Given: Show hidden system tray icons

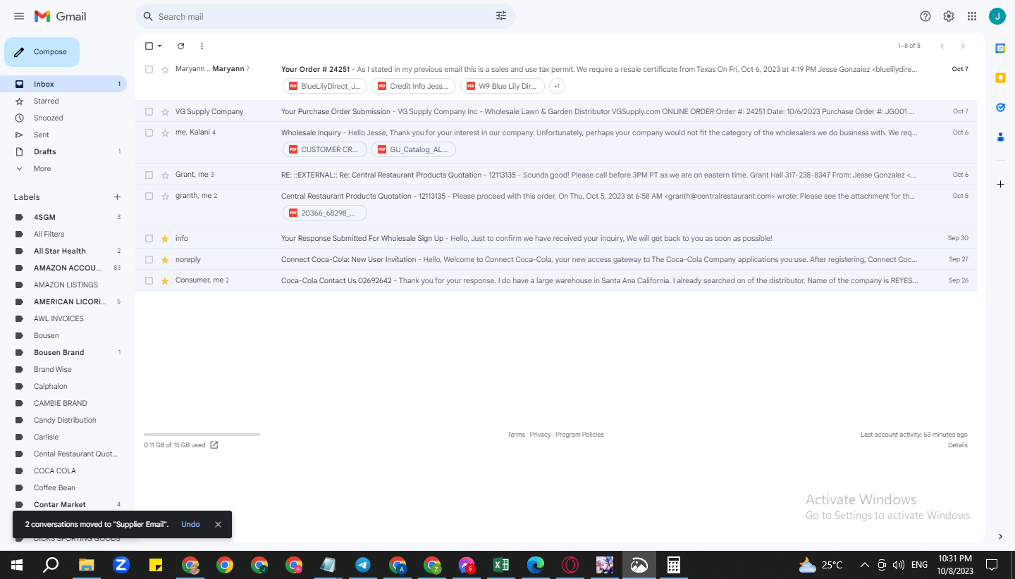Looking at the screenshot, I should tap(865, 565).
